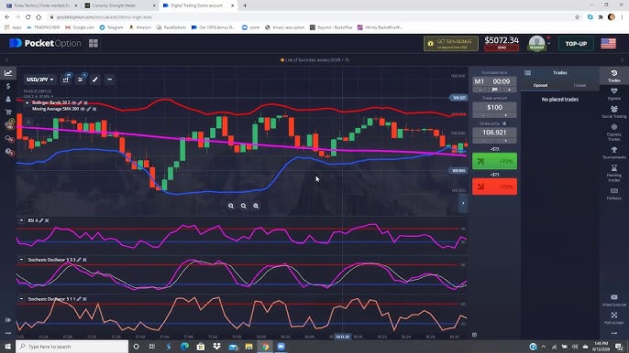Decrease trade amount with minus
This screenshot has height=353, width=629.
coord(483,115)
